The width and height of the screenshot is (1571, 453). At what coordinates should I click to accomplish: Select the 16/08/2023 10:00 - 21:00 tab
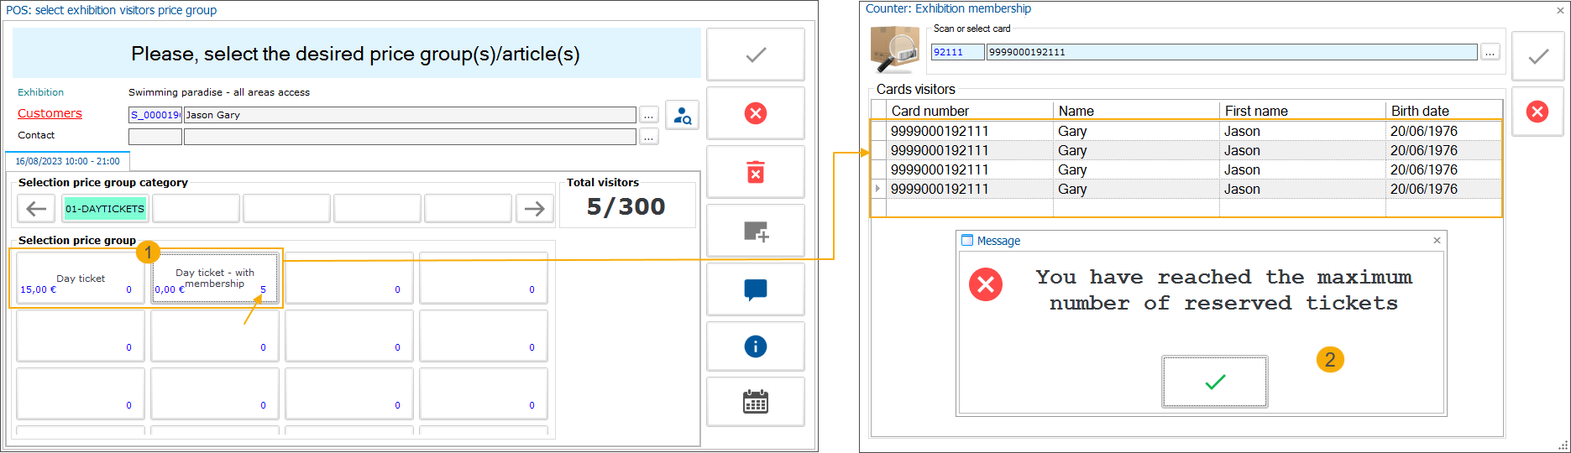pyautogui.click(x=67, y=161)
